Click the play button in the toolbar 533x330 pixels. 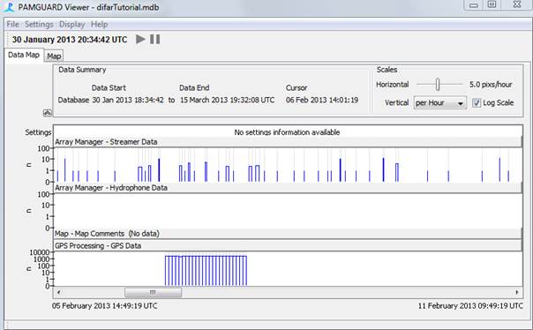[x=140, y=39]
